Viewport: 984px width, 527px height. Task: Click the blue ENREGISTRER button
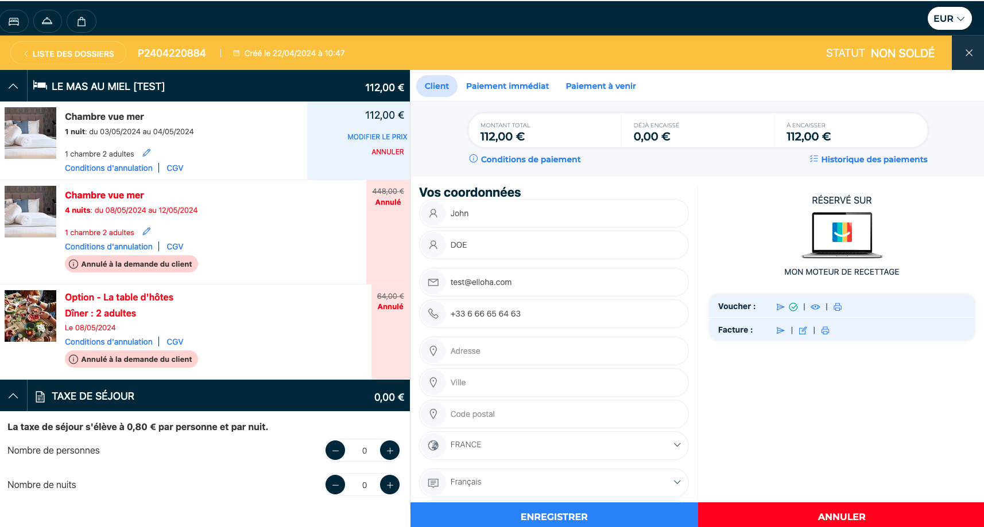point(554,516)
